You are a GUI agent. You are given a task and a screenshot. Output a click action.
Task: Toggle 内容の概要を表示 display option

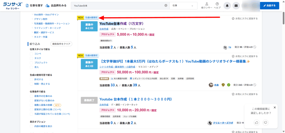(31, 126)
